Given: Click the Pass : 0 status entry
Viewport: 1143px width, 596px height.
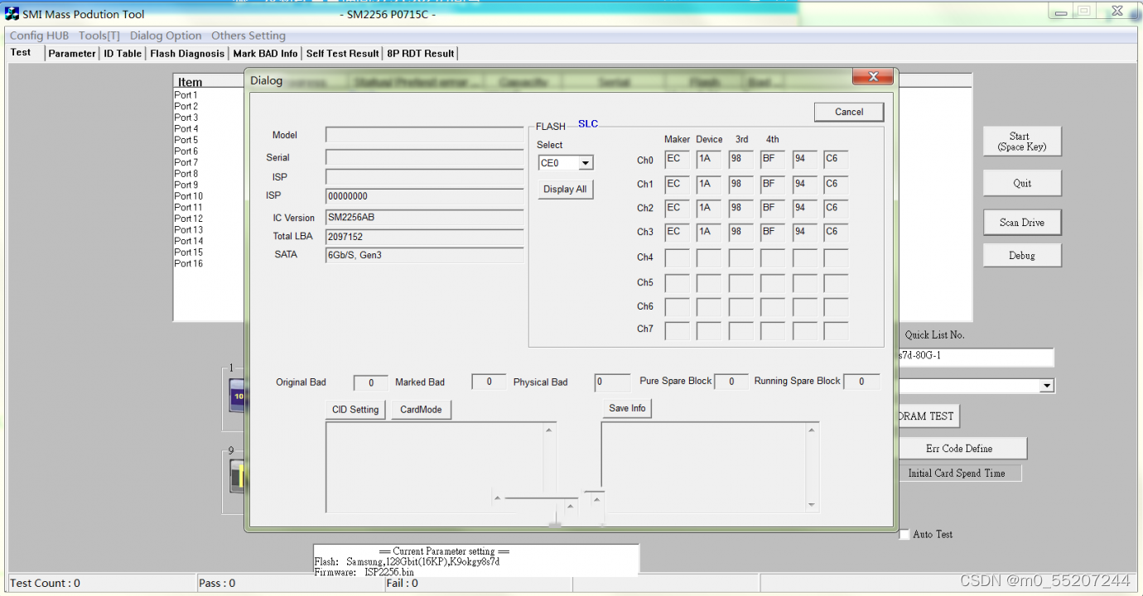Looking at the screenshot, I should pyautogui.click(x=217, y=583).
